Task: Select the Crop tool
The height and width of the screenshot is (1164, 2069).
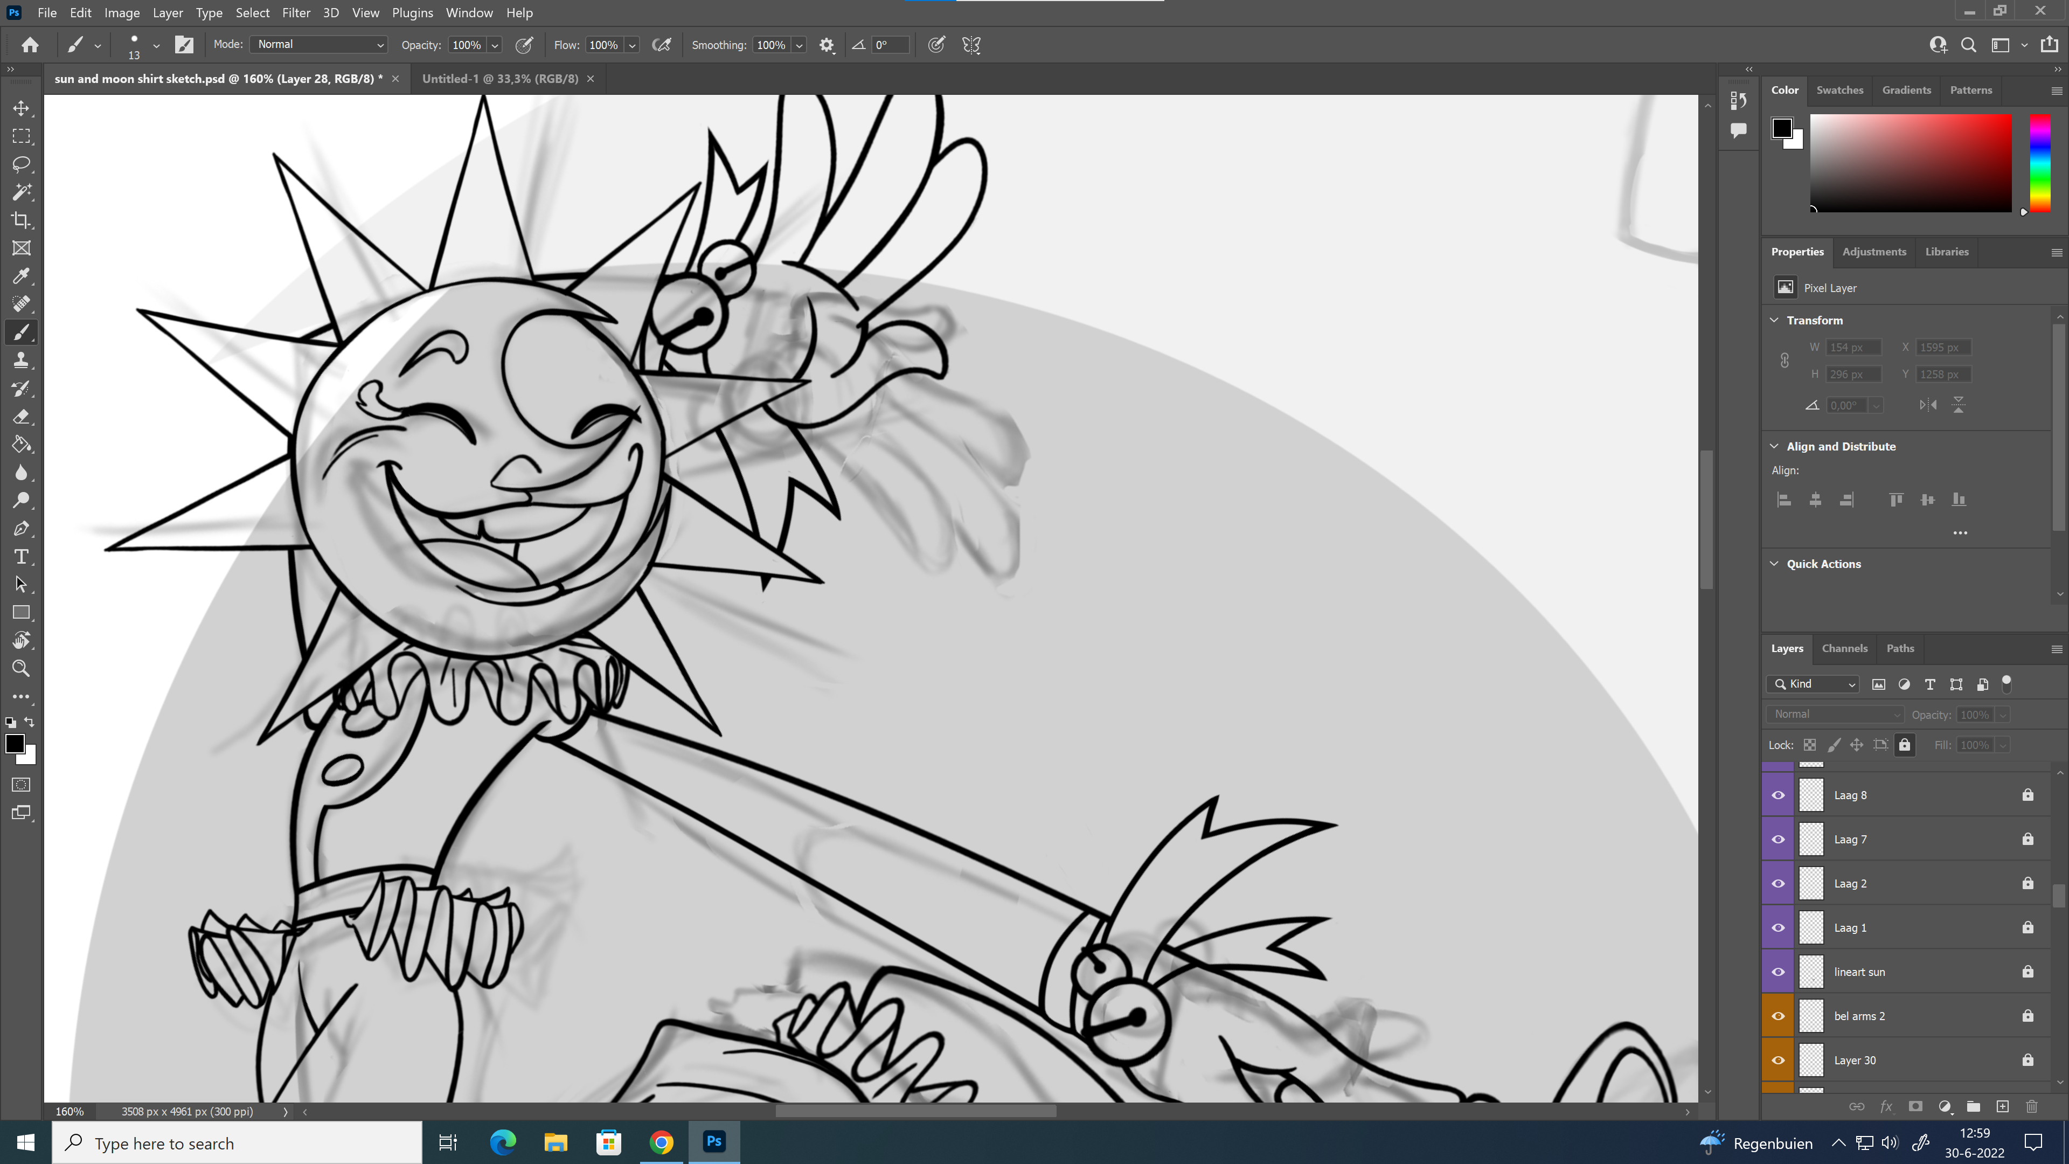Action: (x=22, y=220)
